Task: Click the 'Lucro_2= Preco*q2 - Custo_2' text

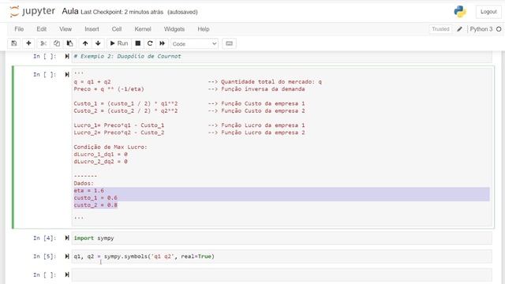Action: pos(119,133)
